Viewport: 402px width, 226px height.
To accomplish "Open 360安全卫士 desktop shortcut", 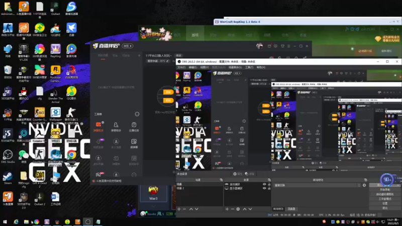I will (x=40, y=30).
